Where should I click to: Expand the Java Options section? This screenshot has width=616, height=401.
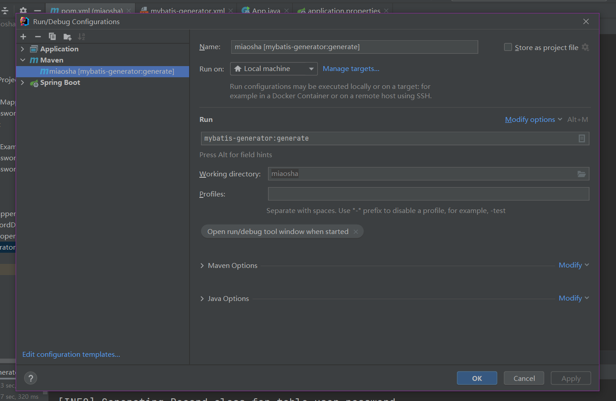pos(202,299)
